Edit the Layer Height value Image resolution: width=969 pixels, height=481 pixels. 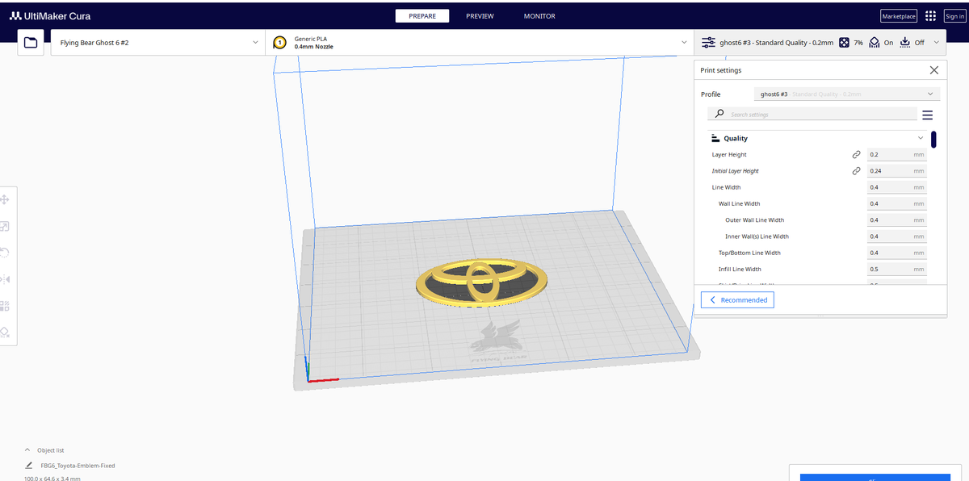(x=896, y=154)
